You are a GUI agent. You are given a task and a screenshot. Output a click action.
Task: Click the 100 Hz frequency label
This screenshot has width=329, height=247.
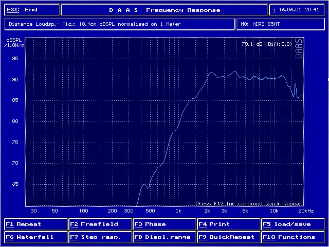pos(83,211)
